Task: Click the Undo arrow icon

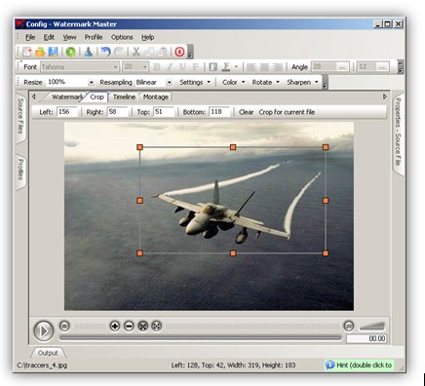Action: tap(105, 52)
